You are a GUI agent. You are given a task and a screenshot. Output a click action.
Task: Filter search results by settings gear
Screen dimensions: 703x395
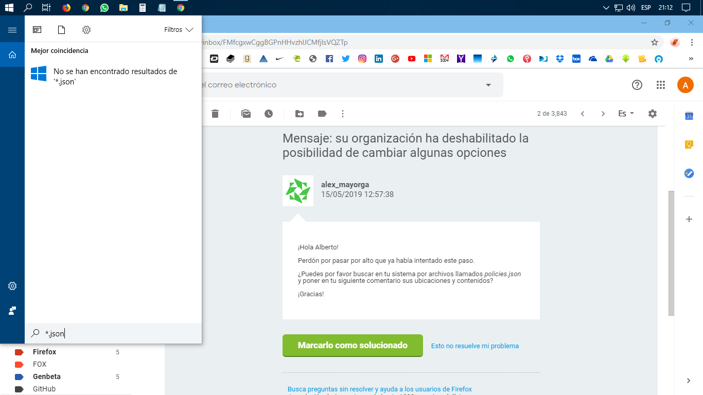(86, 30)
